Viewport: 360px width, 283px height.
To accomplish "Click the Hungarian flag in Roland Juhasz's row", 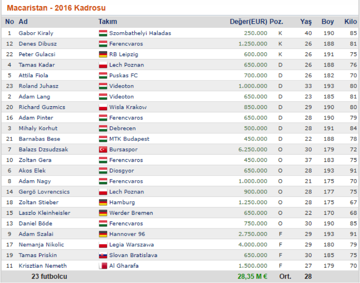I will click(x=103, y=86).
